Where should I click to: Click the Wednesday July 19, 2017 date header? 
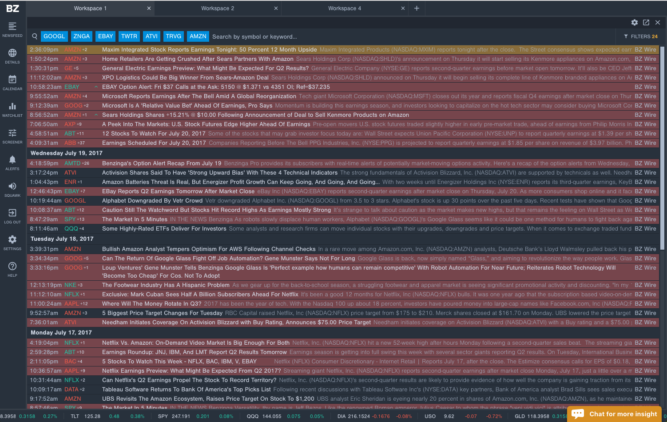[x=67, y=153]
